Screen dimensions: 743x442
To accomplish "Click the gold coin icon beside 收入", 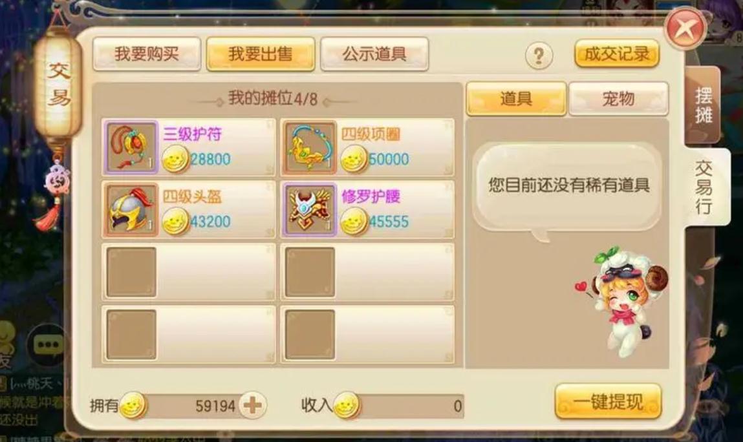I will [347, 406].
